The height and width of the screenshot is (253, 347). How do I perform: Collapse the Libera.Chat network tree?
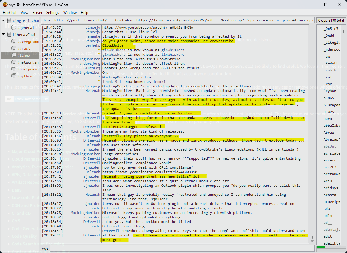[3, 35]
